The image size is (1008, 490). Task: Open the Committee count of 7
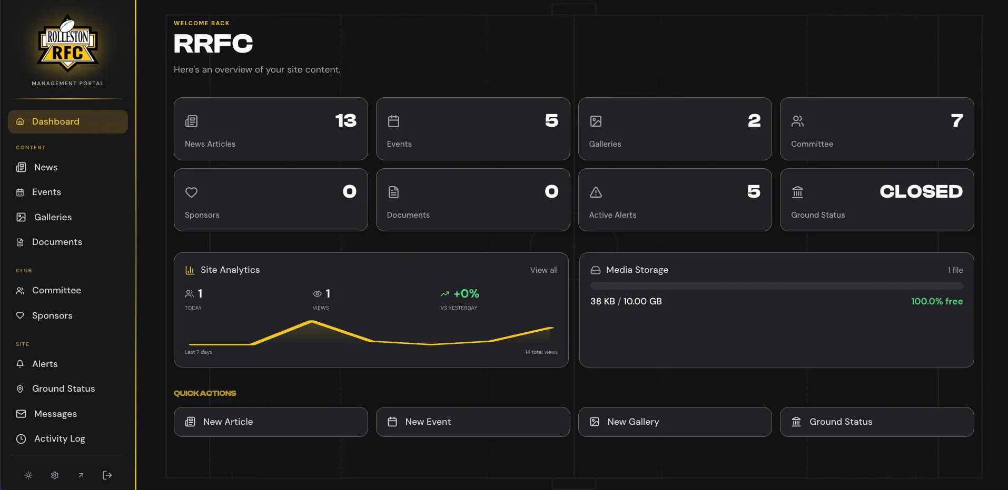pyautogui.click(x=957, y=121)
